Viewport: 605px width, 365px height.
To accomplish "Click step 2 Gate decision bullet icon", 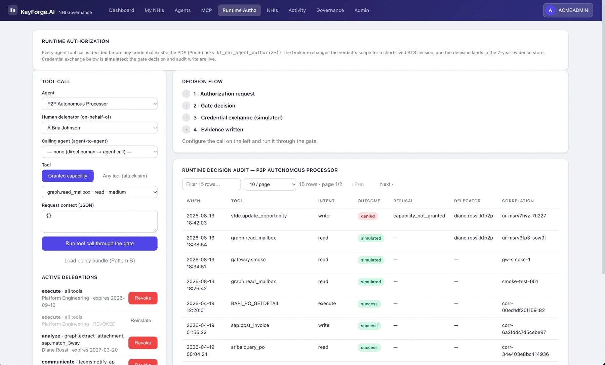I will (x=186, y=106).
